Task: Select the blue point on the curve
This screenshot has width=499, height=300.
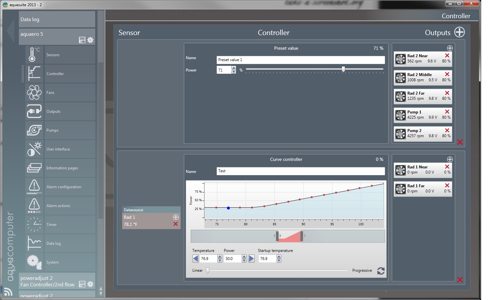Action: click(x=228, y=208)
